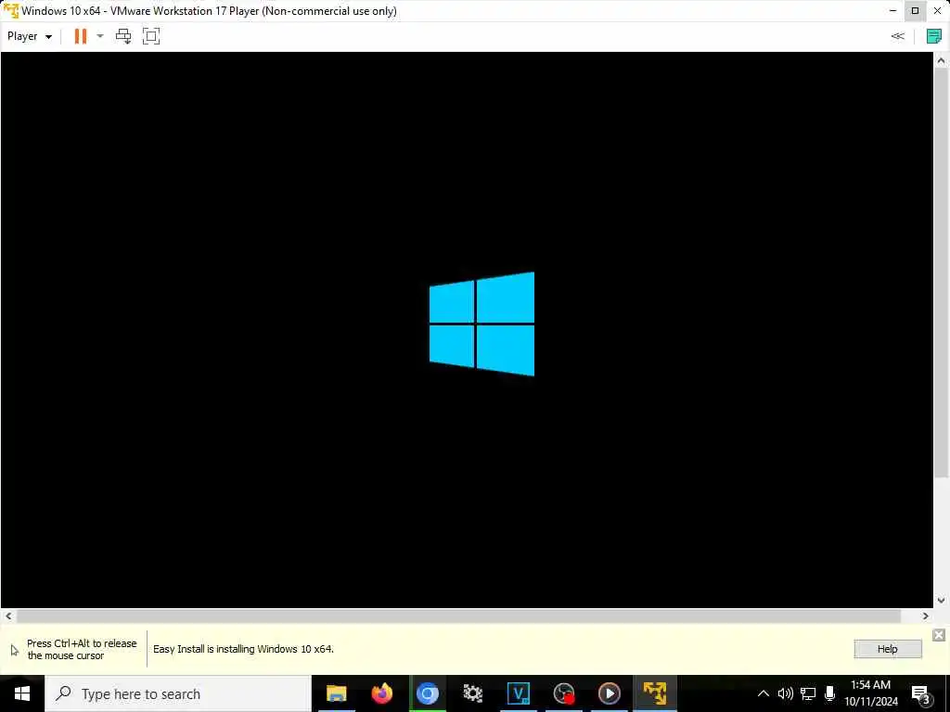Click the horizontal scrollbar thumb
The width and height of the screenshot is (950, 712).
pyautogui.click(x=458, y=617)
